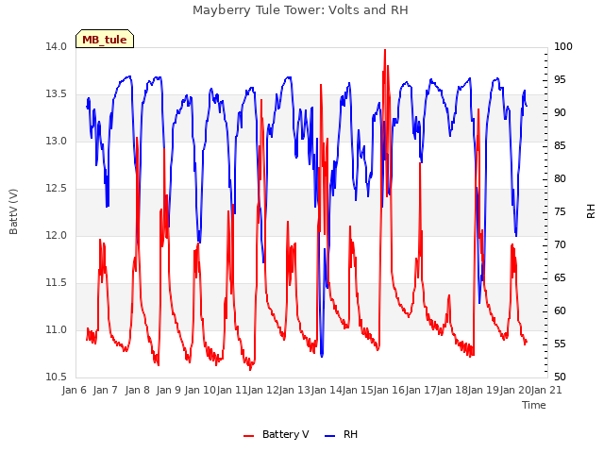
Task: Click the Jan 21 date label
Action: click(547, 390)
